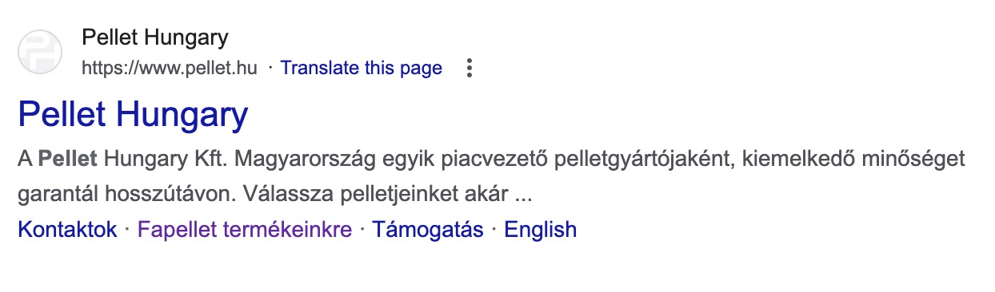The width and height of the screenshot is (995, 292).
Task: Go to the English version of pellet.hu
Action: 541,230
